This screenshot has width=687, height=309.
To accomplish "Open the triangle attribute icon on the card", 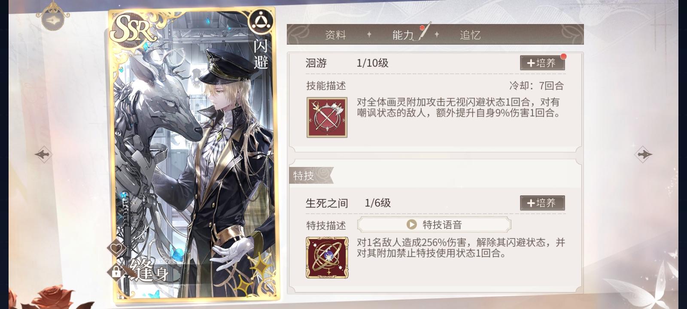I will (x=259, y=21).
